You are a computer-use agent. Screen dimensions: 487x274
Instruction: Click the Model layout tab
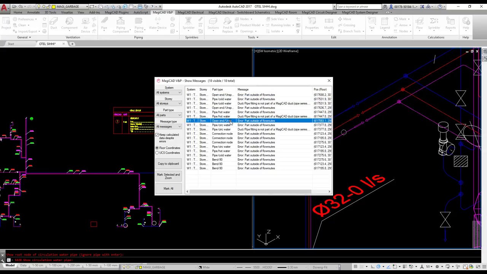[x=10, y=265]
